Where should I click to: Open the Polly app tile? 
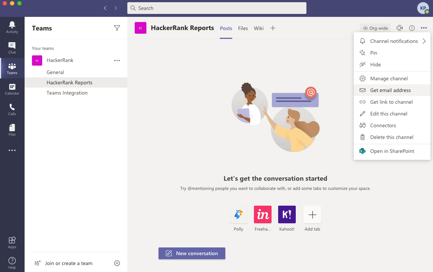pos(238,214)
